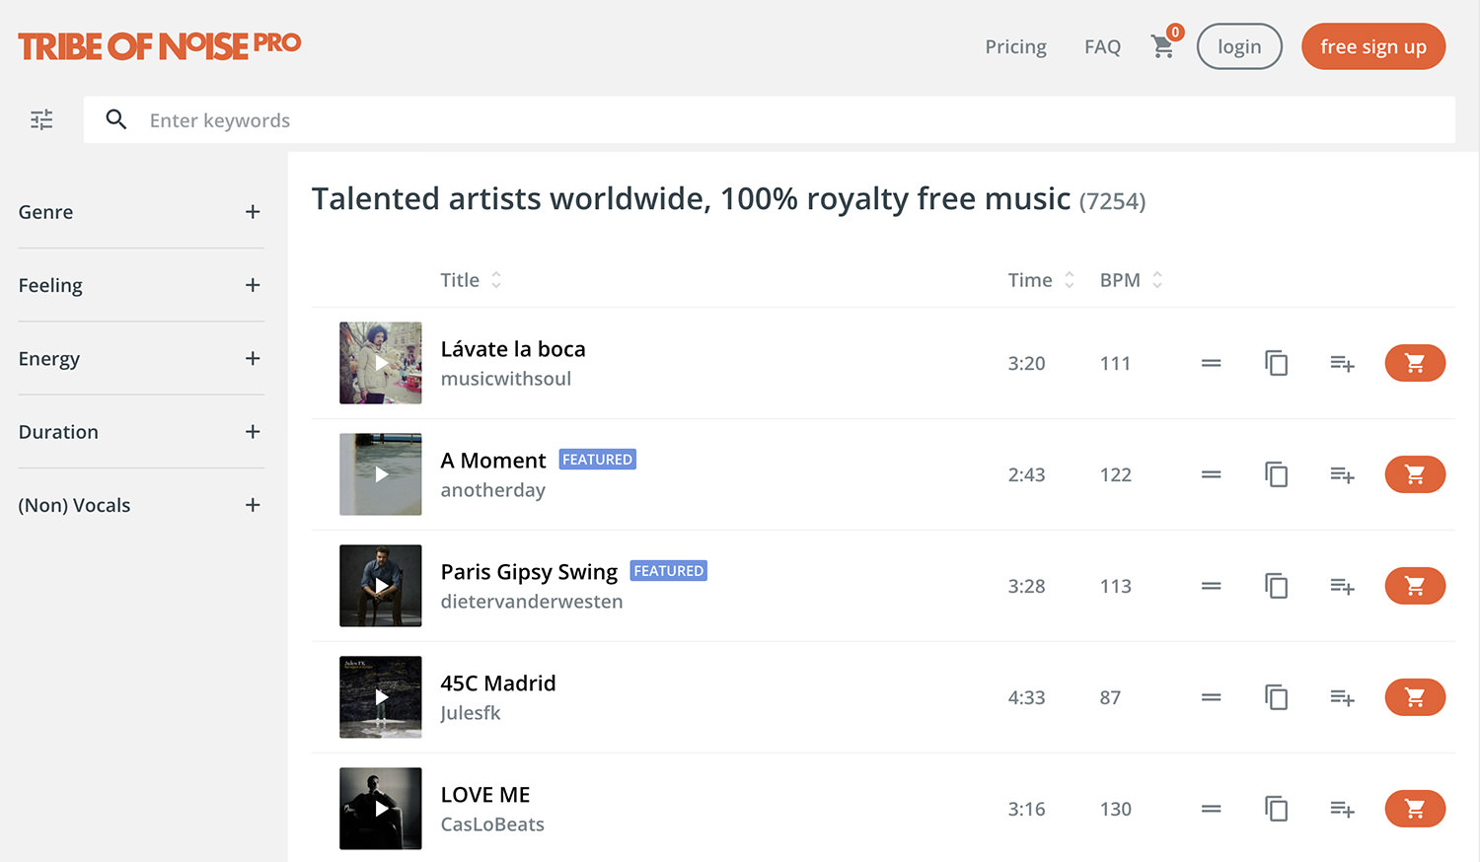Expand the Duration filter section
The image size is (1480, 862).
point(253,432)
